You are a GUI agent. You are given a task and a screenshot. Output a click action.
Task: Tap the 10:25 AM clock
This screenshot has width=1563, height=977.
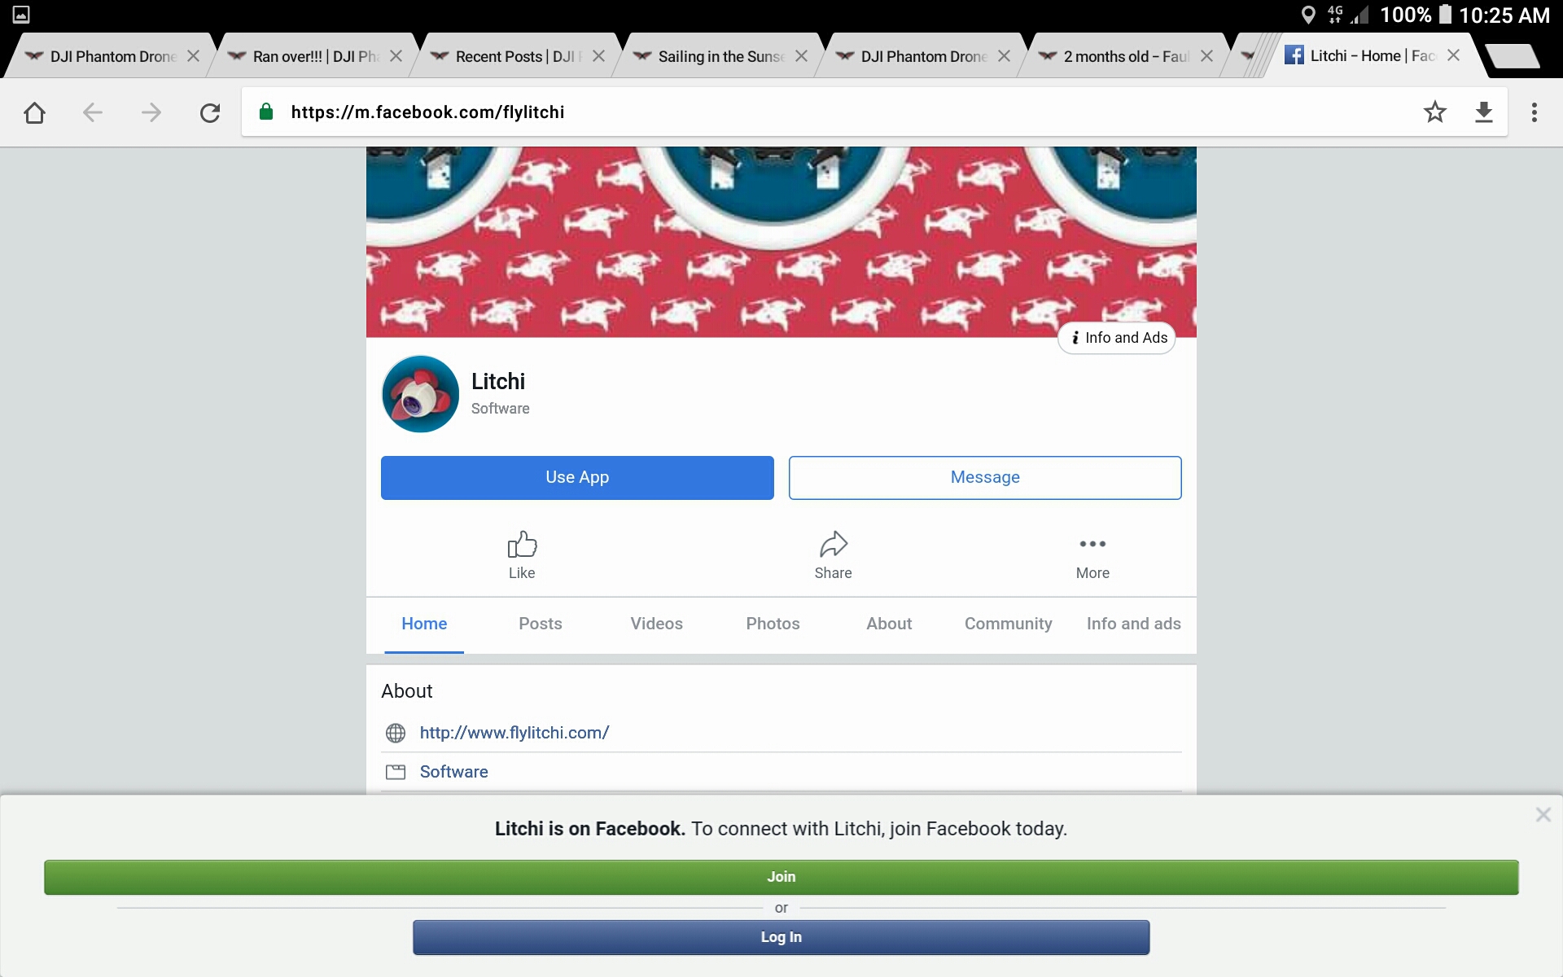click(1504, 15)
